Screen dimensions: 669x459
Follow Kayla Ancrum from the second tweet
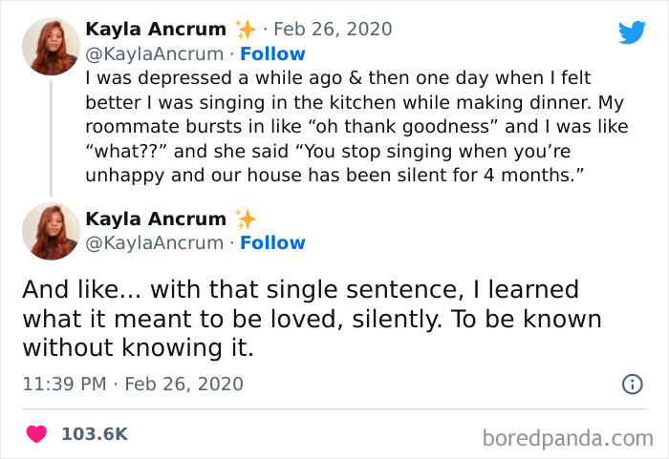[272, 242]
